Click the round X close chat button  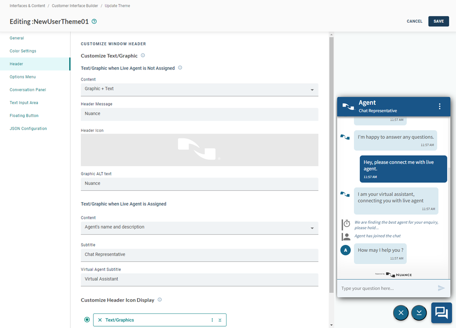(x=401, y=313)
